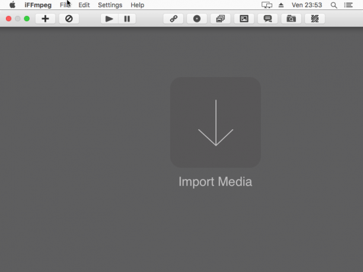Open Spotlight search magnifier in menu bar
363x272 pixels.
tap(333, 5)
